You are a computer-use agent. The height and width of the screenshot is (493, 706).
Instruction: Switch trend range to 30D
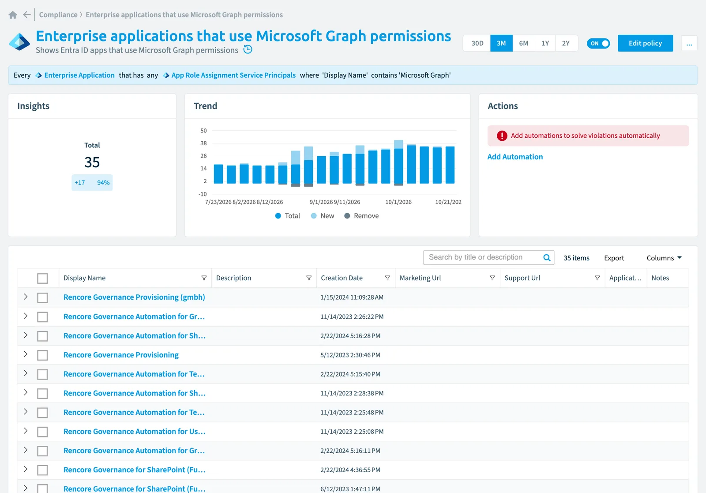pyautogui.click(x=477, y=43)
